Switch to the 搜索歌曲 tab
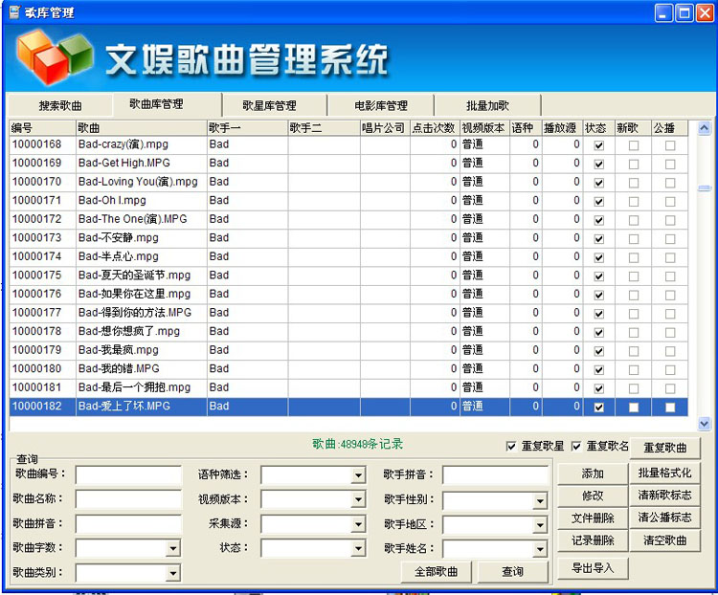 (x=60, y=106)
